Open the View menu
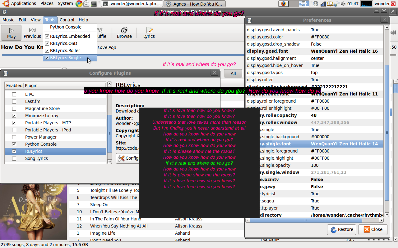The image size is (398, 248). (x=35, y=20)
